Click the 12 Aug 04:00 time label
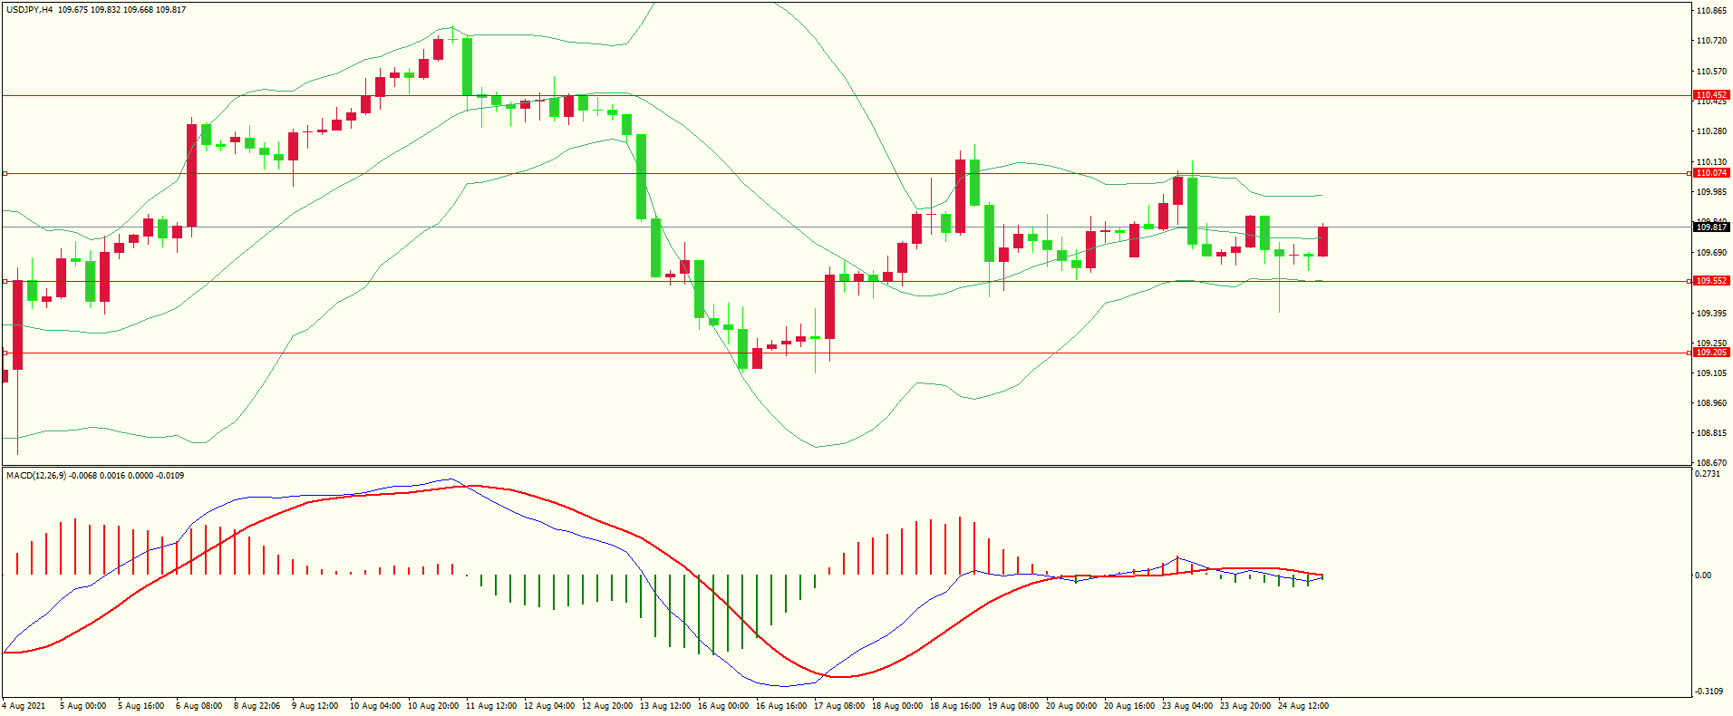Image resolution: width=1733 pixels, height=716 pixels. pos(549,706)
